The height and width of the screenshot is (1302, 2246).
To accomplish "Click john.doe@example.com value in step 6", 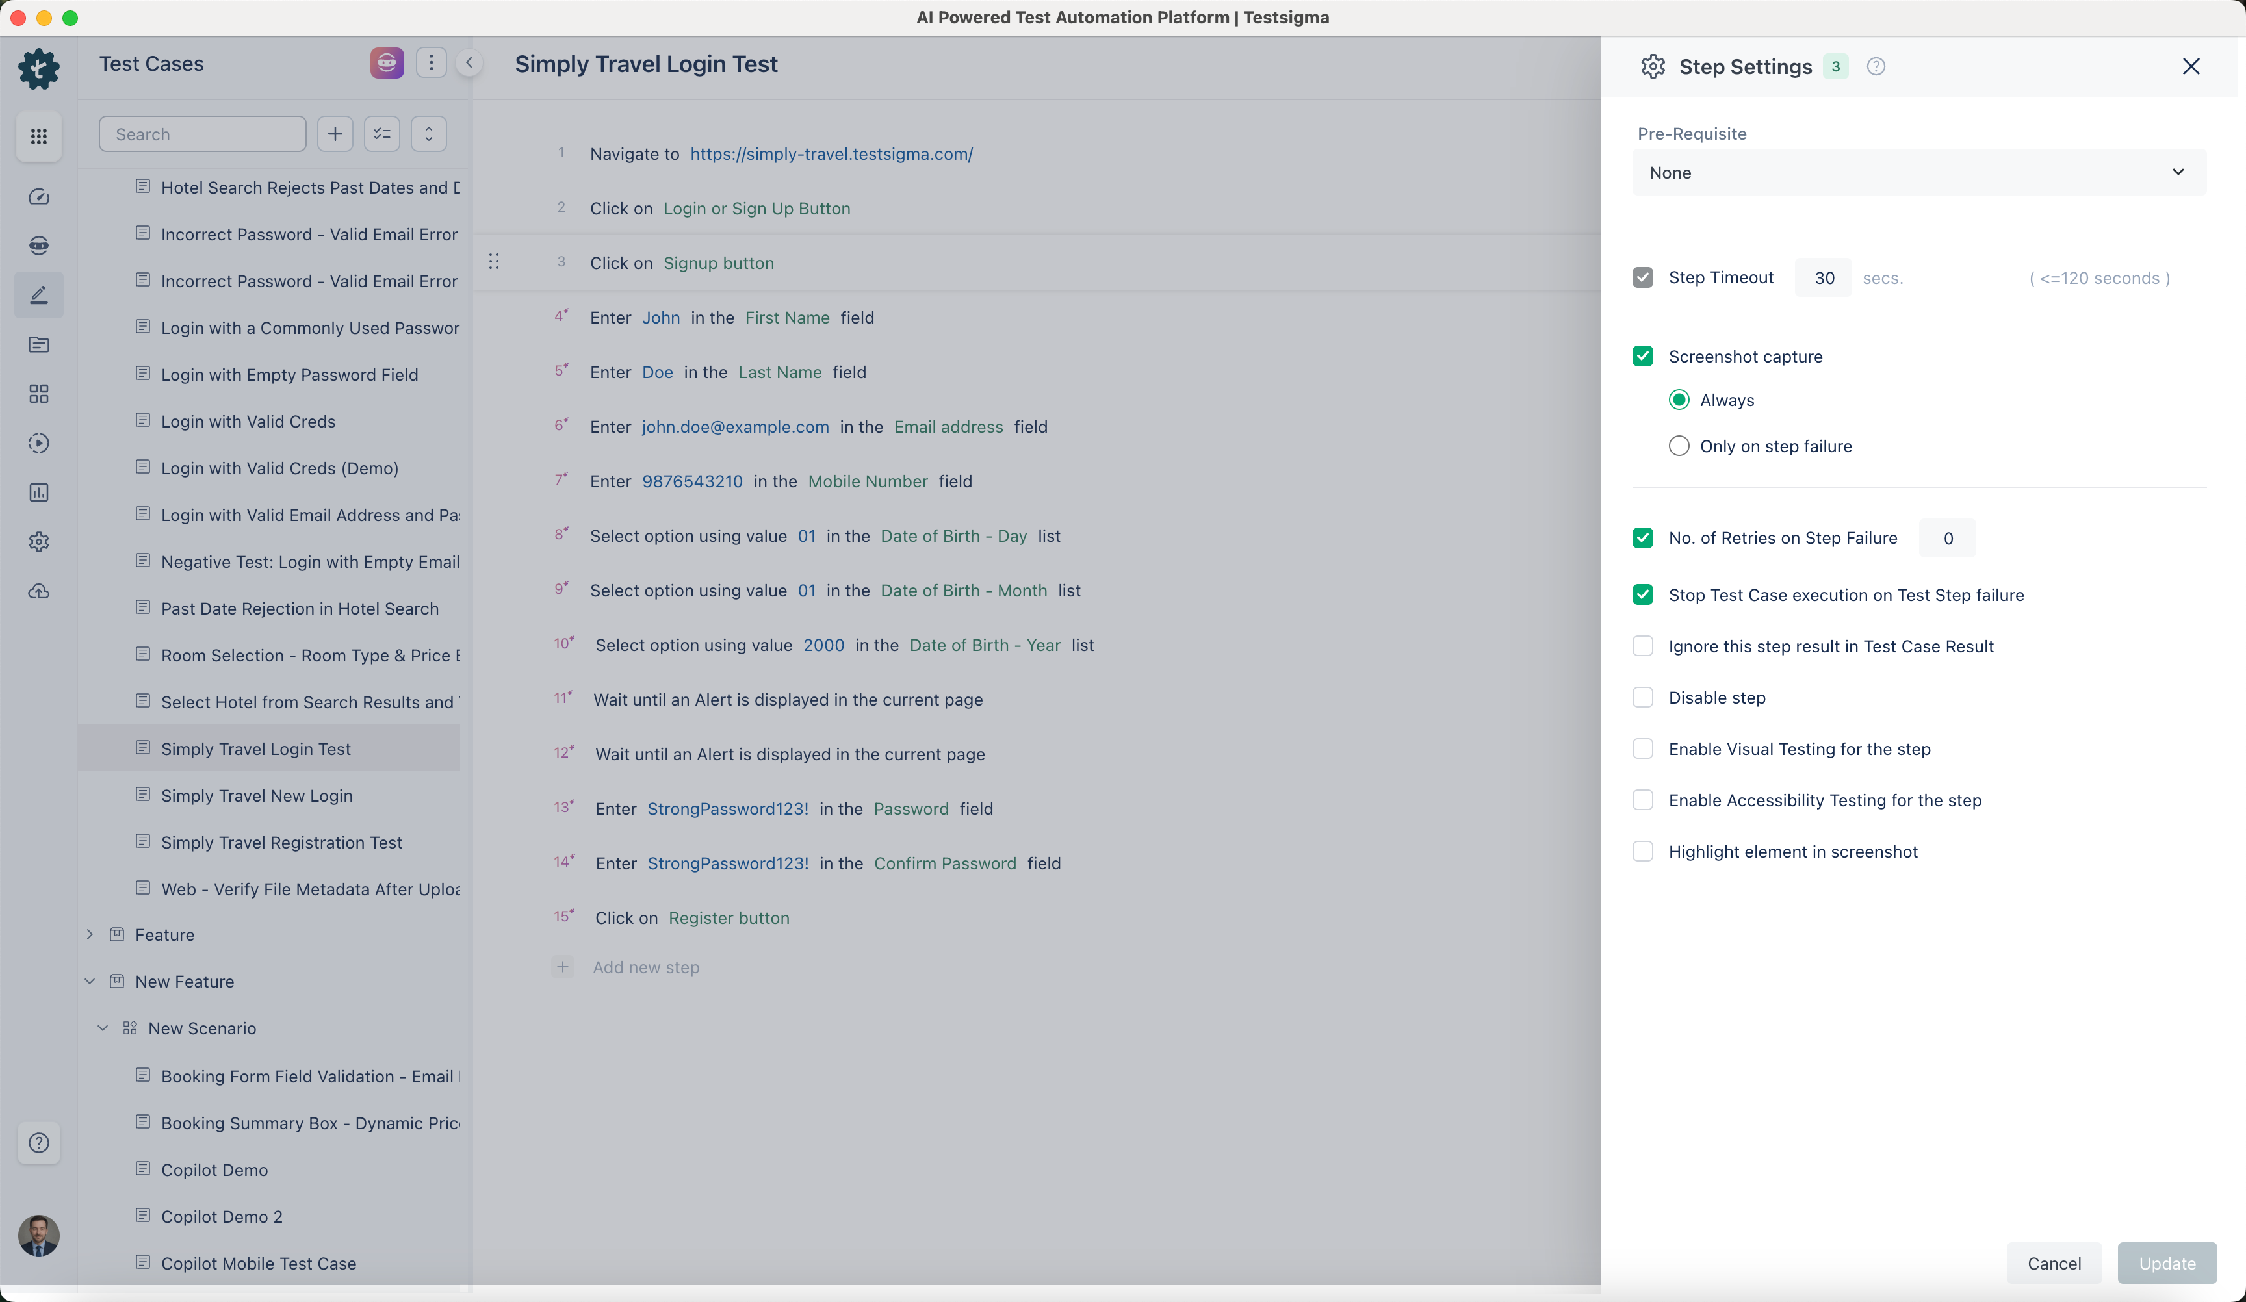I will [735, 427].
